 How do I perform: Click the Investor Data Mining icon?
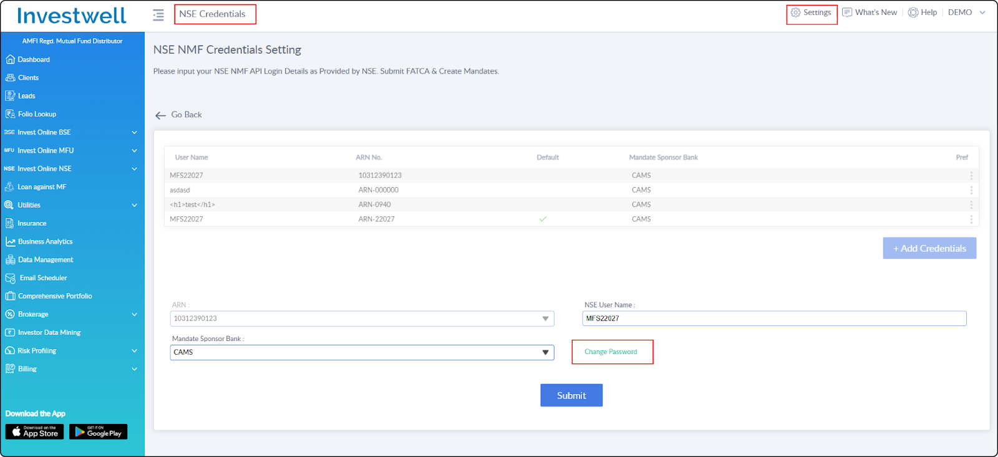(9, 332)
